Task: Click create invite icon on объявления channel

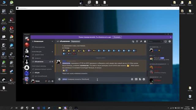Action: pyautogui.click(x=50, y=62)
